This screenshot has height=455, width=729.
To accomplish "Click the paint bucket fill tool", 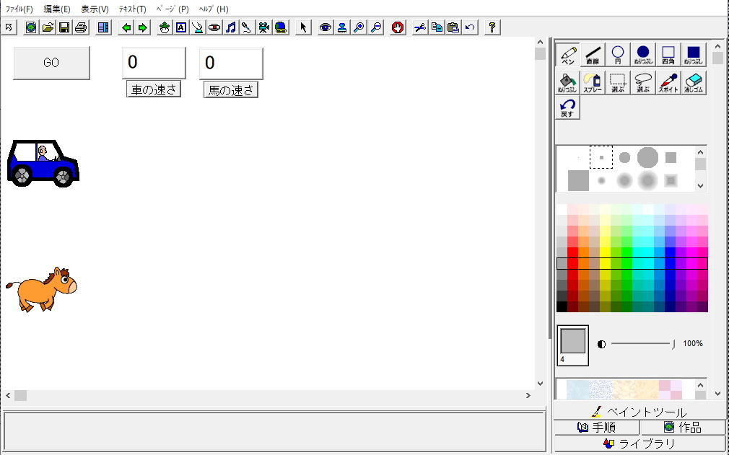I will point(567,83).
